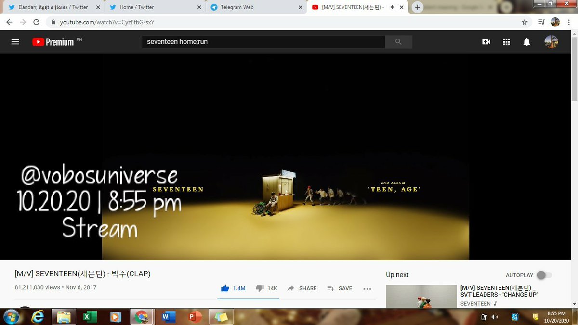
Task: Open a new tab with the plus button
Action: pyautogui.click(x=418, y=7)
